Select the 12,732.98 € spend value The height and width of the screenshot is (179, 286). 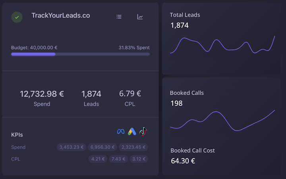click(42, 94)
